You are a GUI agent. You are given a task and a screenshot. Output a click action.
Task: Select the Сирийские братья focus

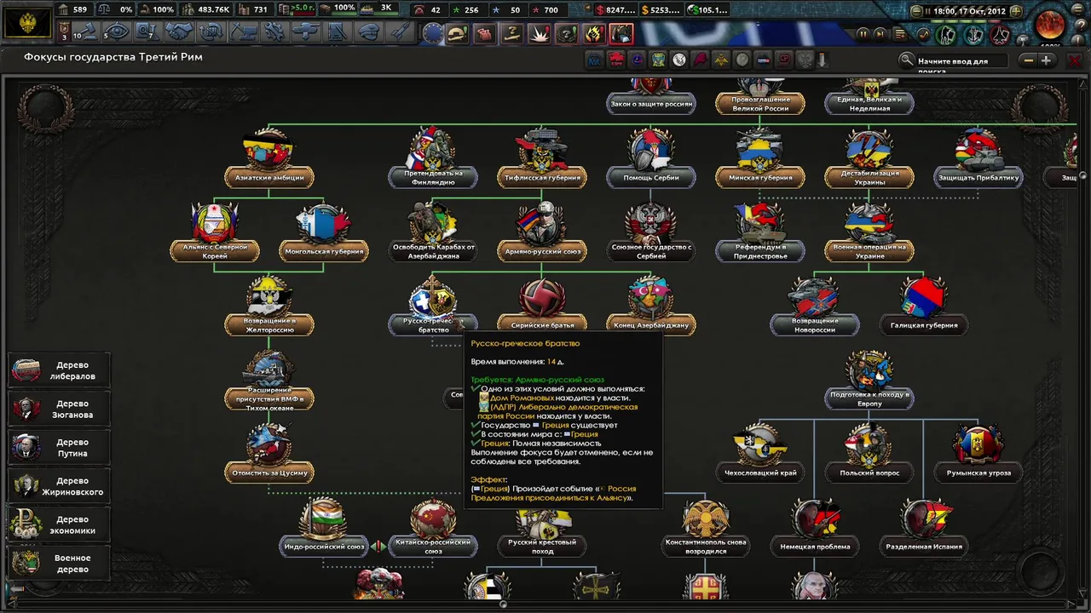[541, 306]
